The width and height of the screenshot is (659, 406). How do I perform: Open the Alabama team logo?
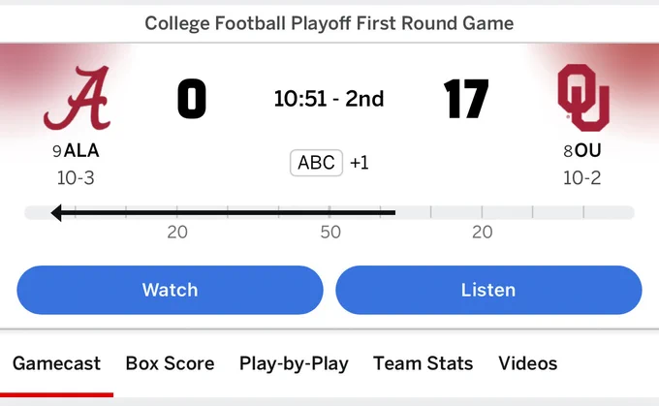77,98
